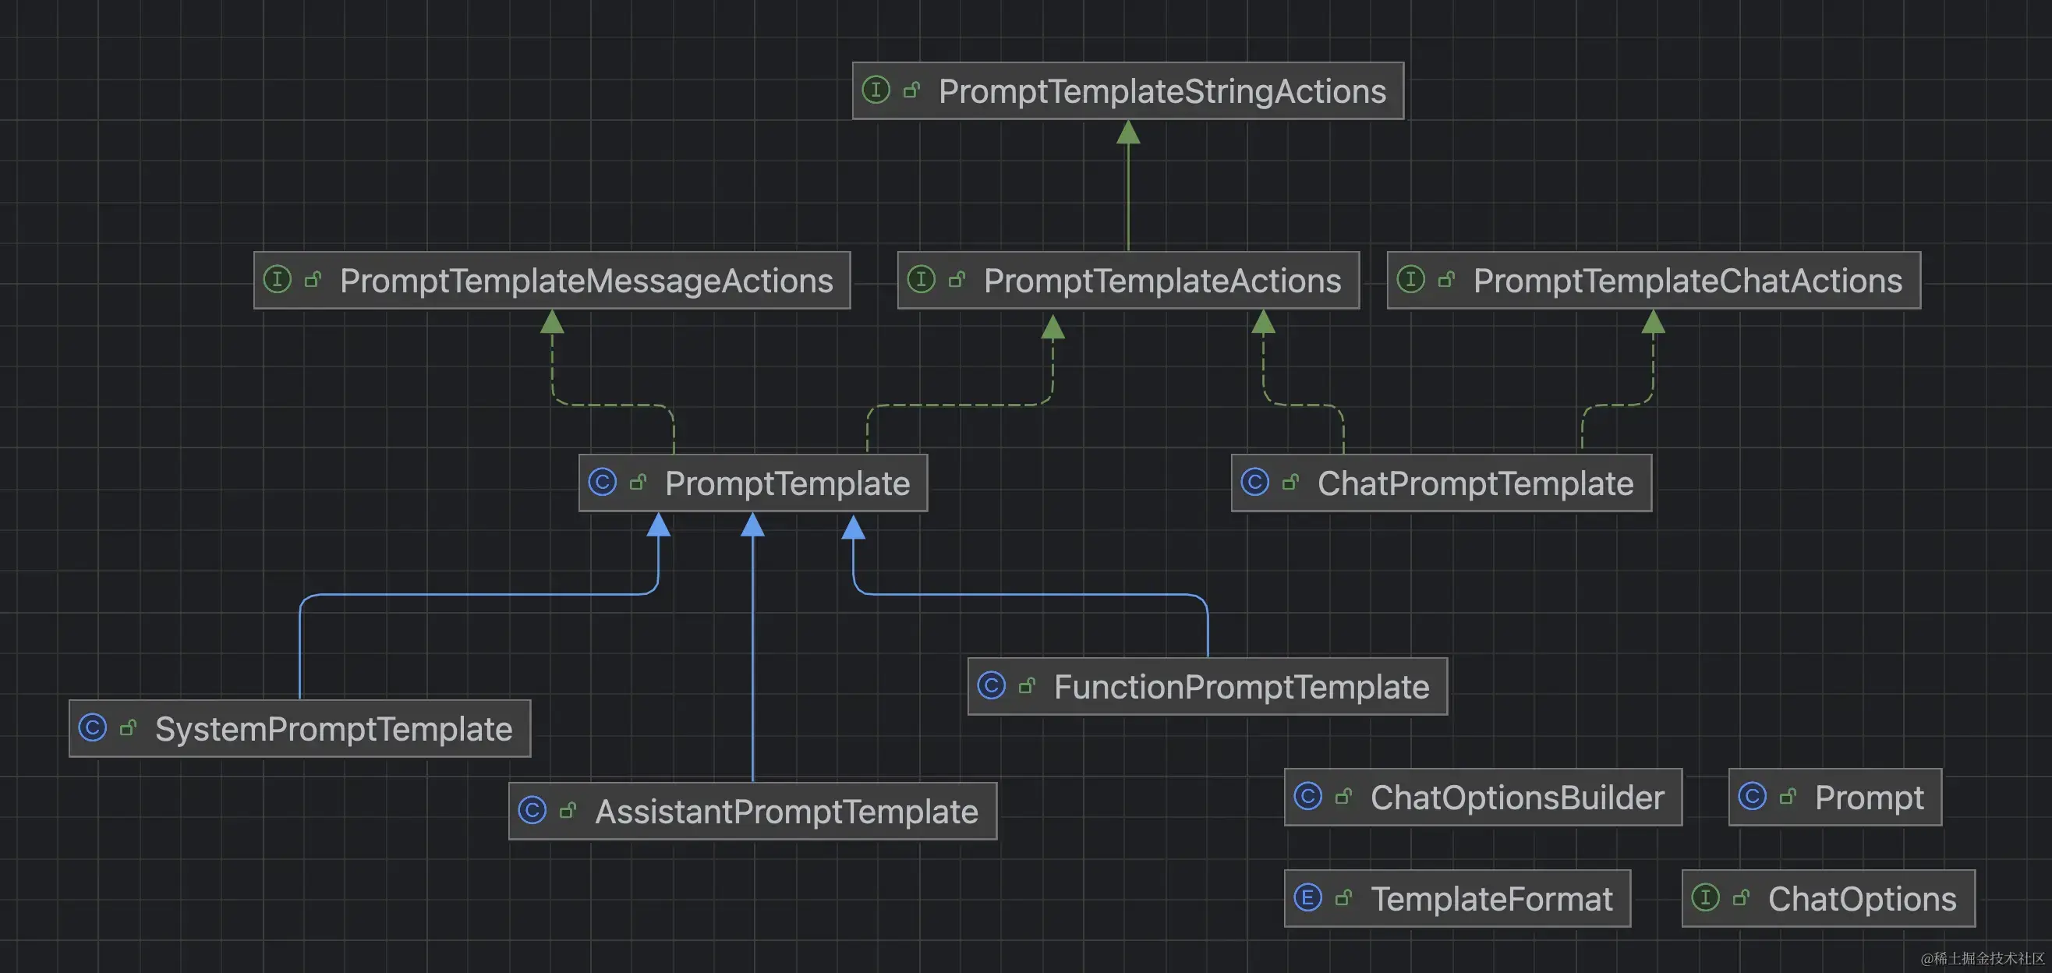Select the AssistantPromptTemplate node label
2052x973 pixels.
(785, 812)
